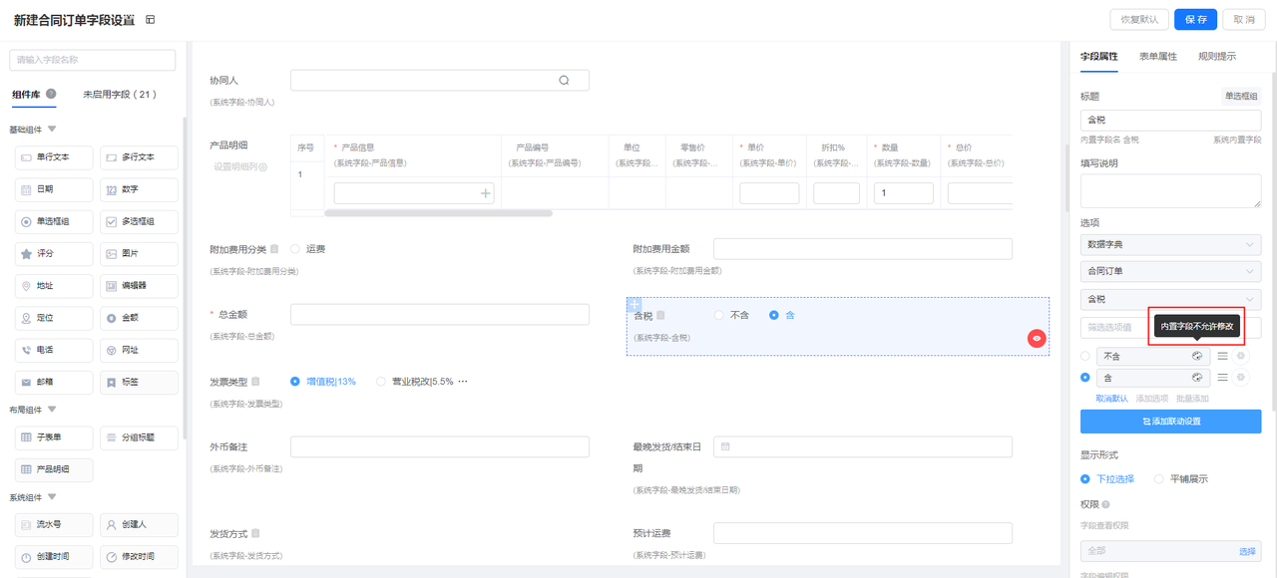Add the 多行文本 component from the library
This screenshot has width=1277, height=578.
tap(140, 157)
